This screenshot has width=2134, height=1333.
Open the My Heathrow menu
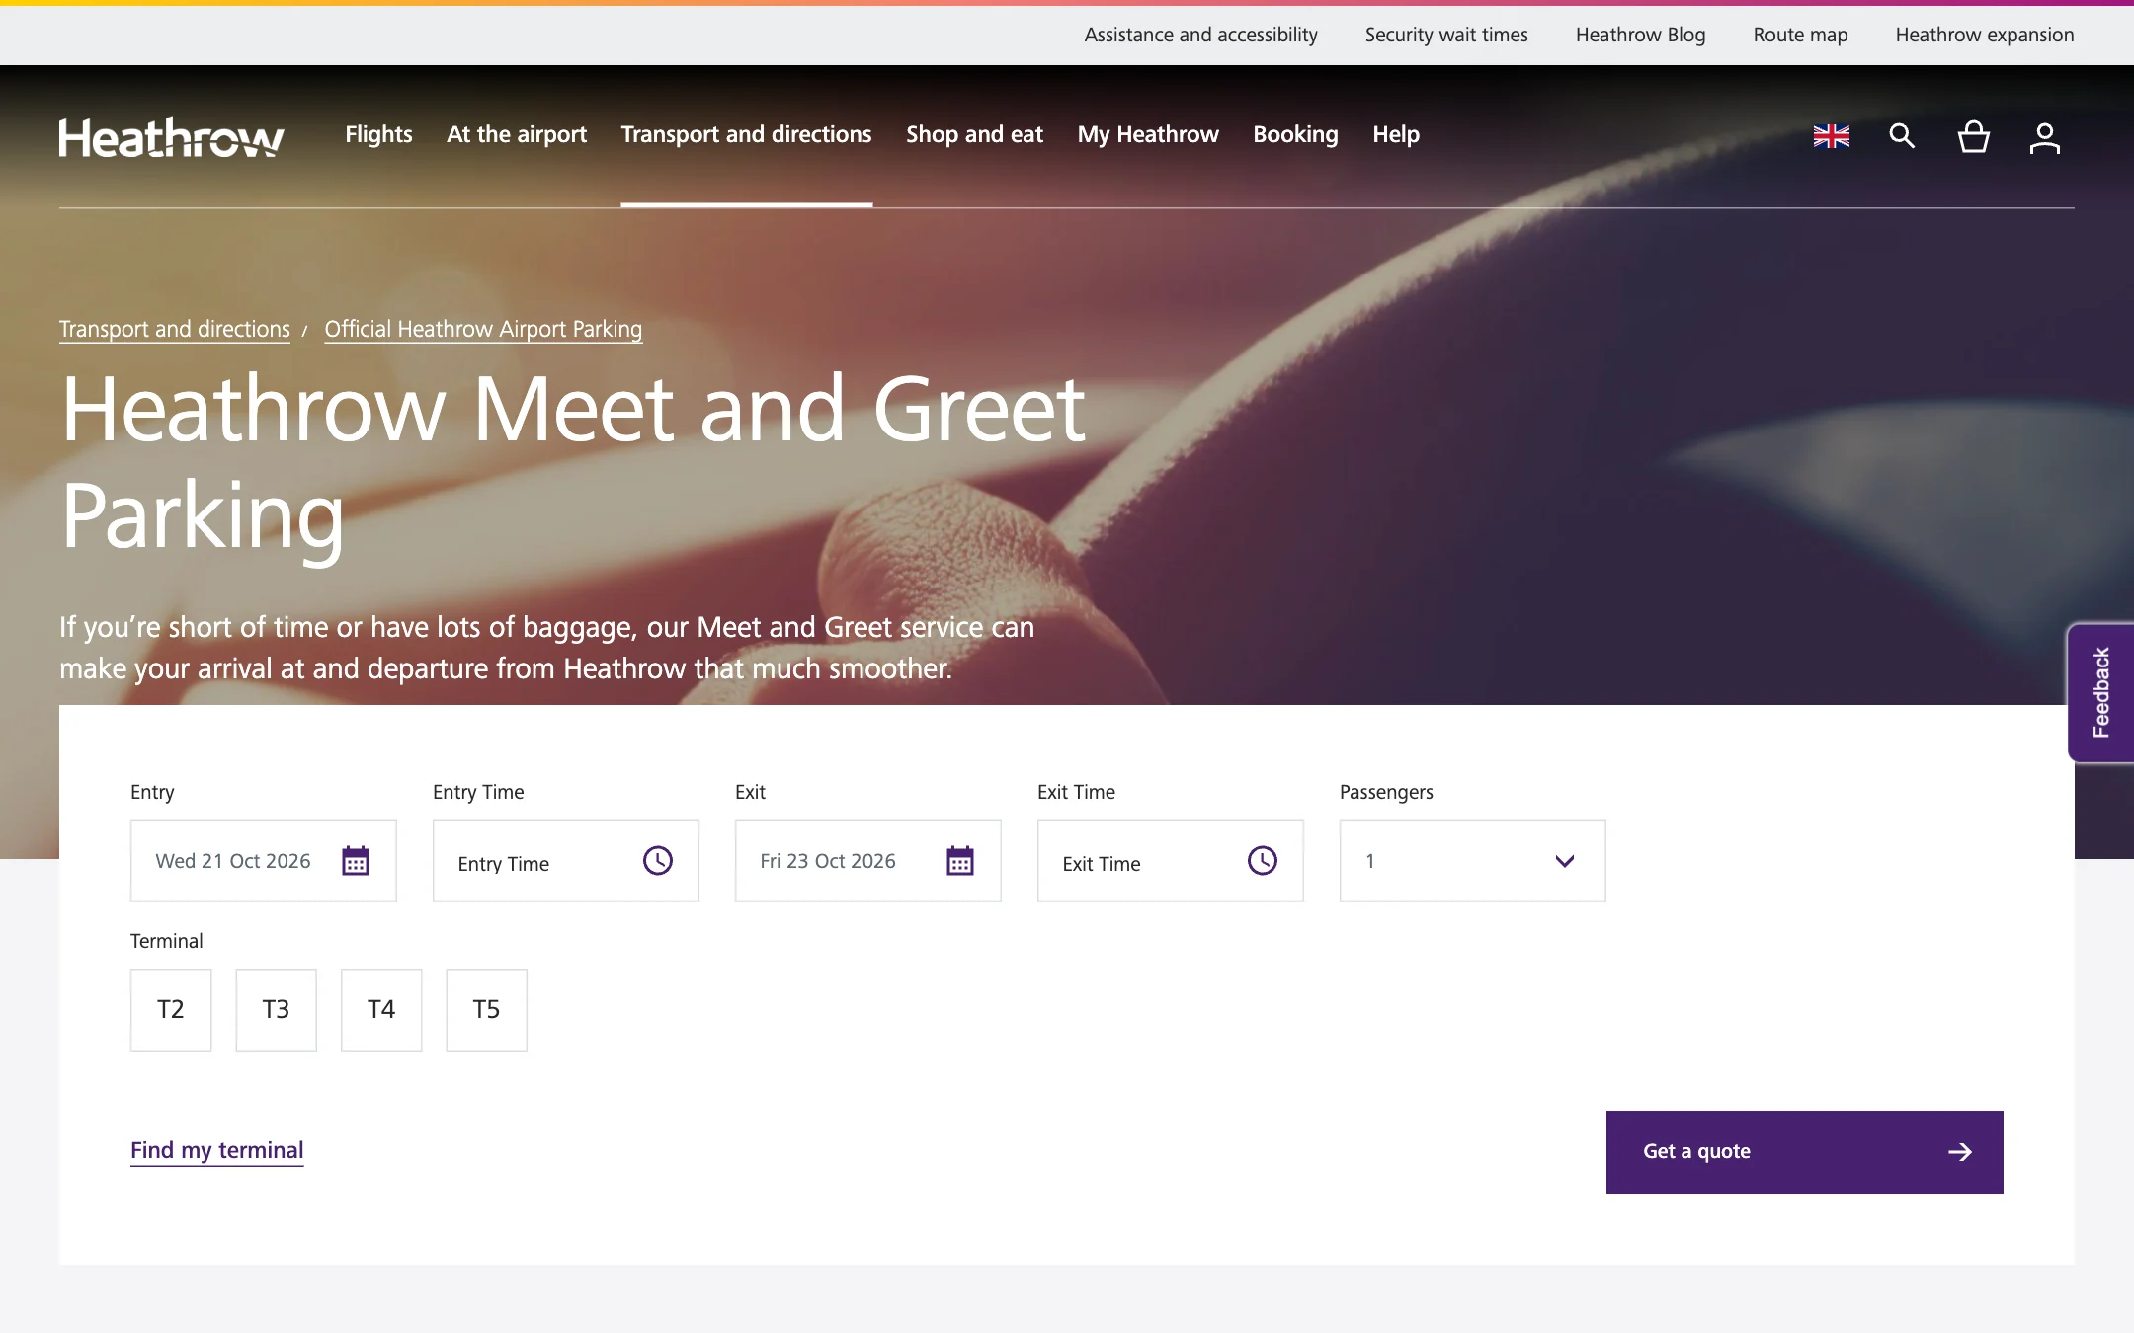point(1148,134)
